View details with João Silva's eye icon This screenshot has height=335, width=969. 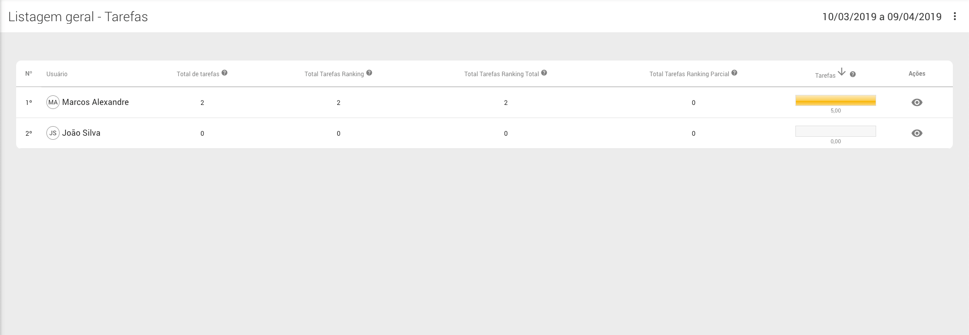[917, 133]
